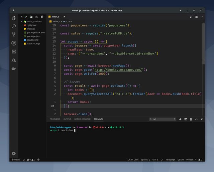Open the Search view in activity bar
Viewport: 214px width, 172px height.
[x=14, y=26]
